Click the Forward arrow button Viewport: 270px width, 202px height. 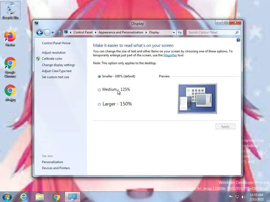pyautogui.click(x=47, y=32)
